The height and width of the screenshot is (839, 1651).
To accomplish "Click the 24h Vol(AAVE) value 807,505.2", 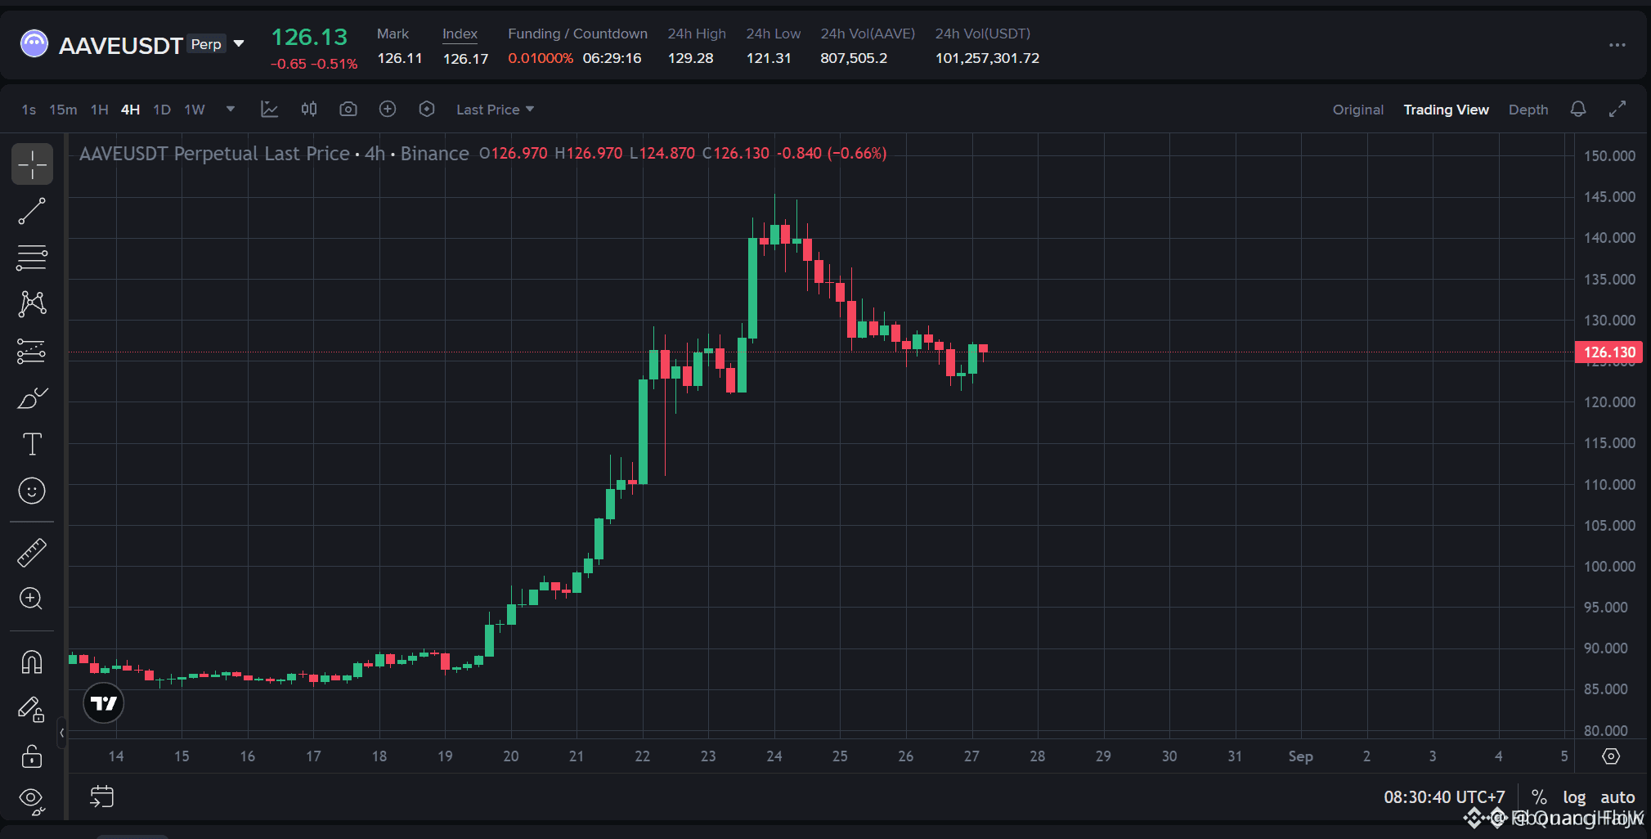I will pos(854,58).
